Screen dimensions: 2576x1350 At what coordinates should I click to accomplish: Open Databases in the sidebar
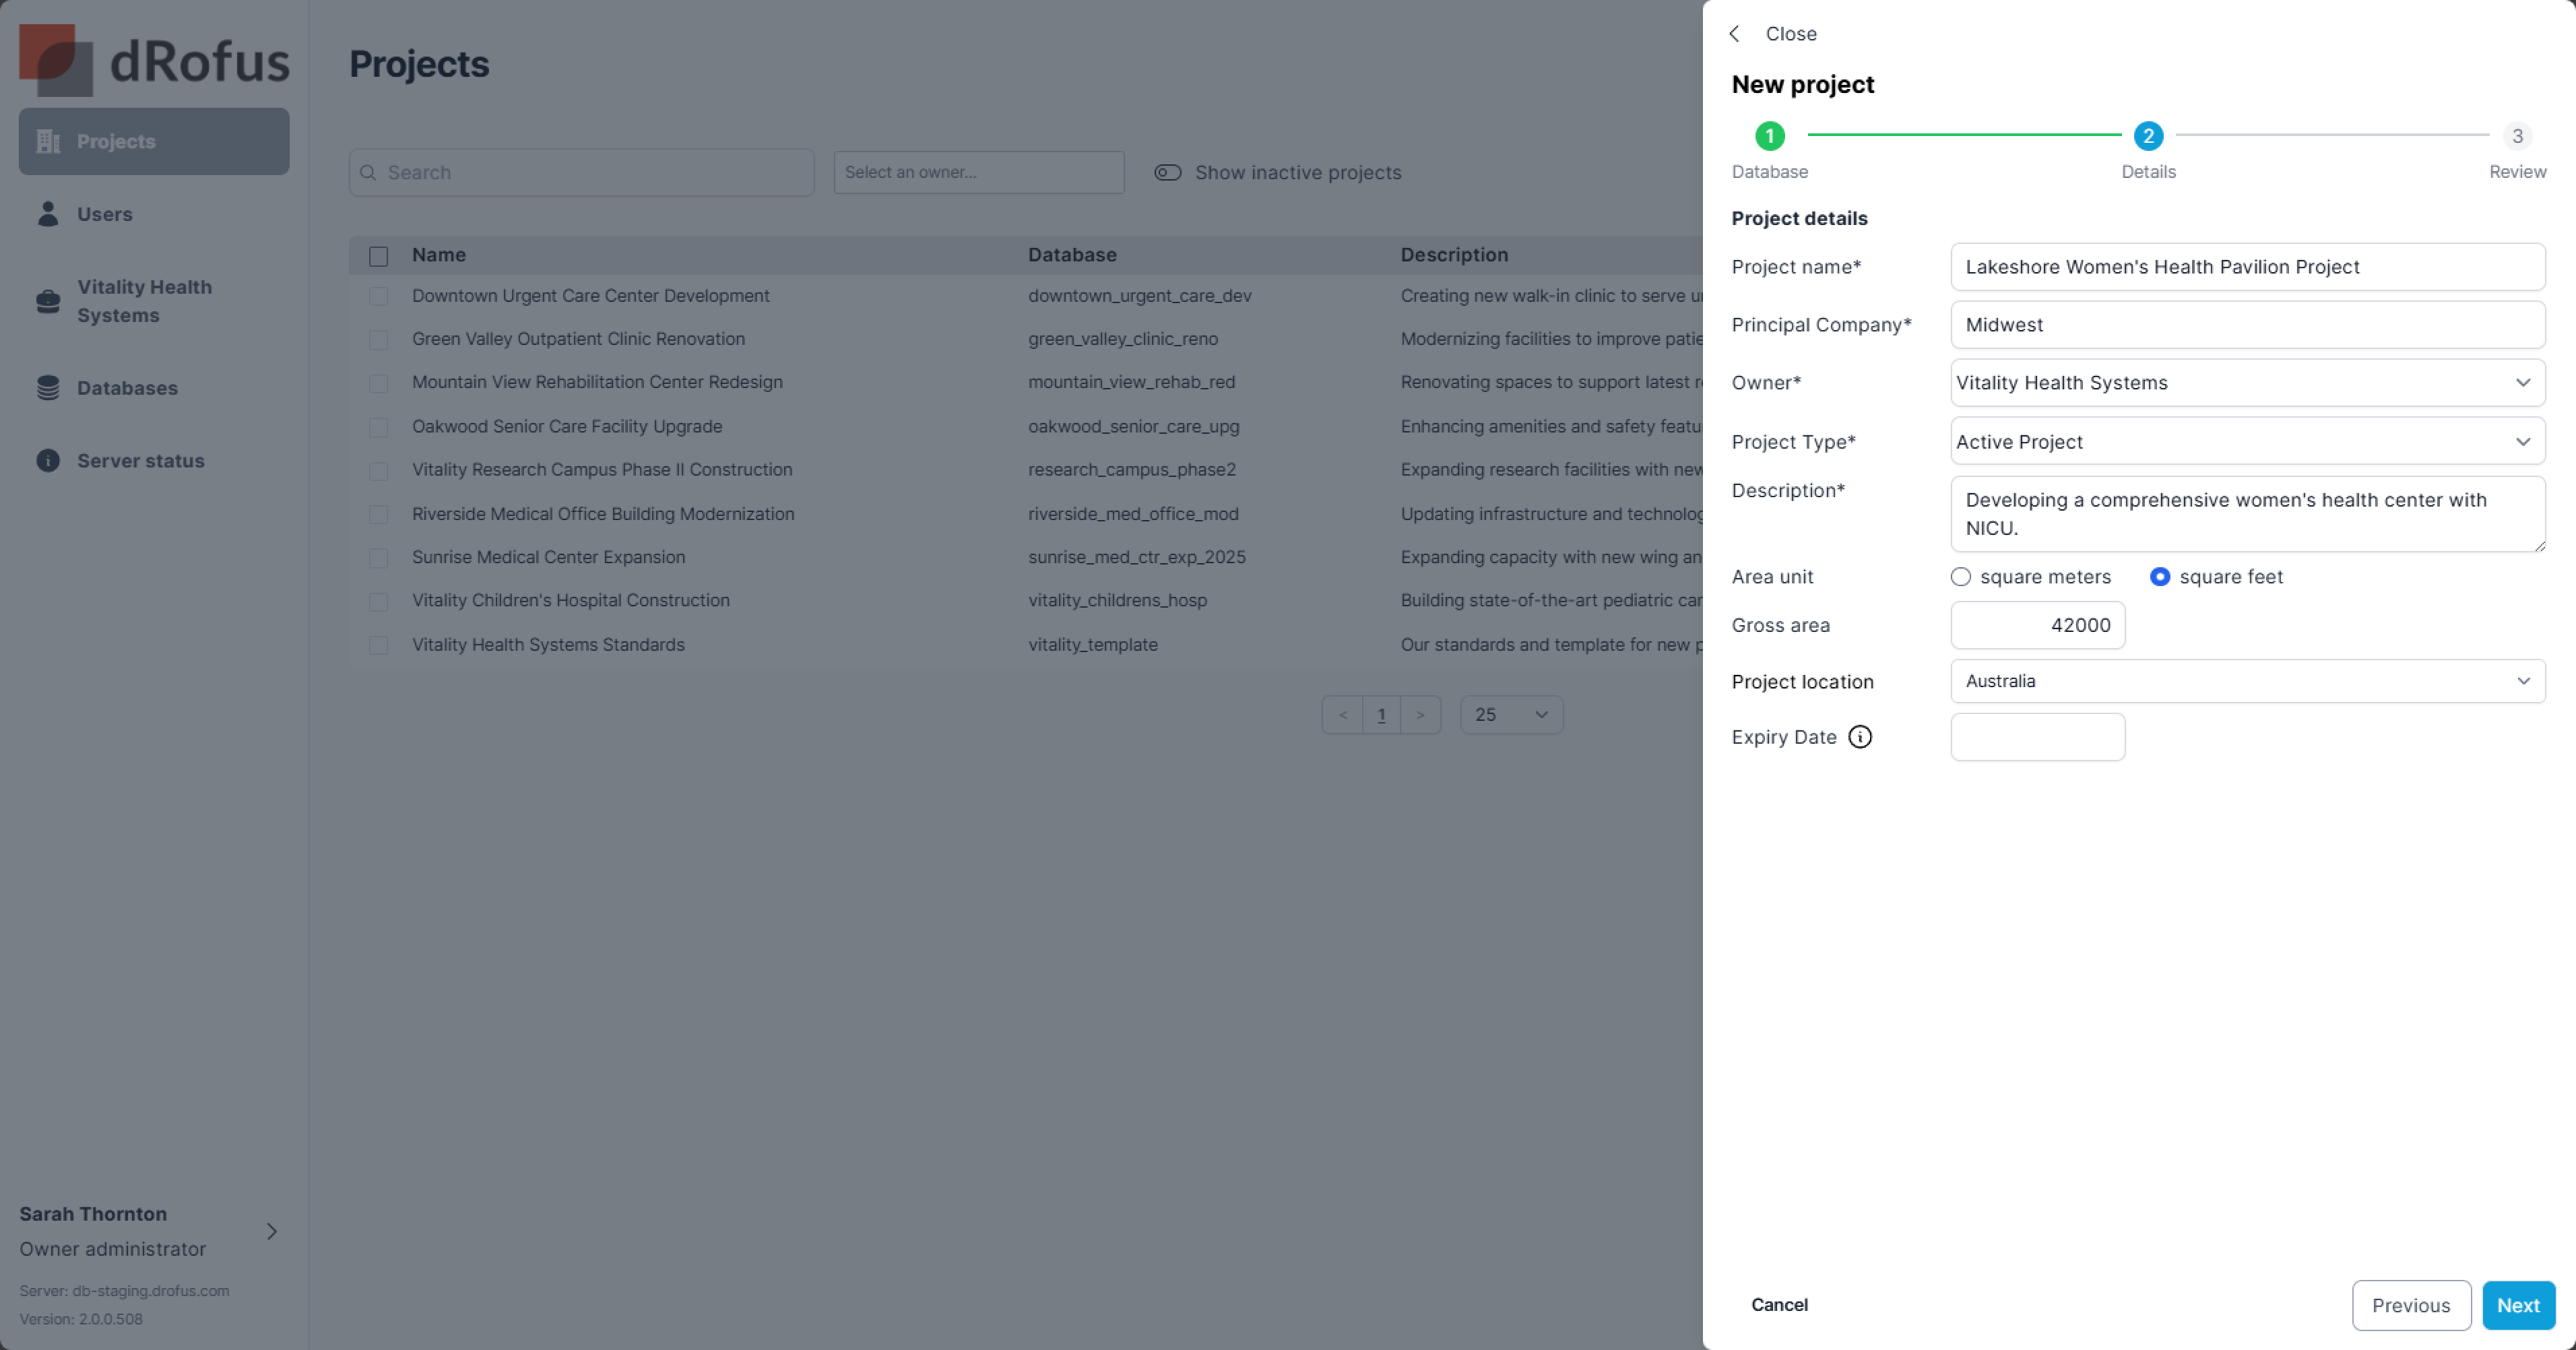point(154,387)
